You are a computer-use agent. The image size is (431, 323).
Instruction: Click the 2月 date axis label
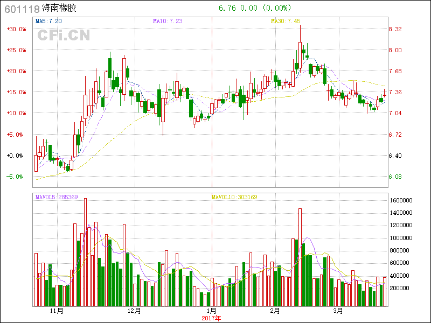click(x=275, y=311)
